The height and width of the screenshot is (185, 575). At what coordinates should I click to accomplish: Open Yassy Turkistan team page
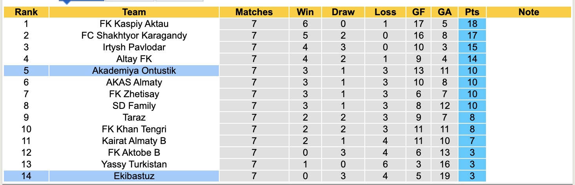pyautogui.click(x=134, y=164)
